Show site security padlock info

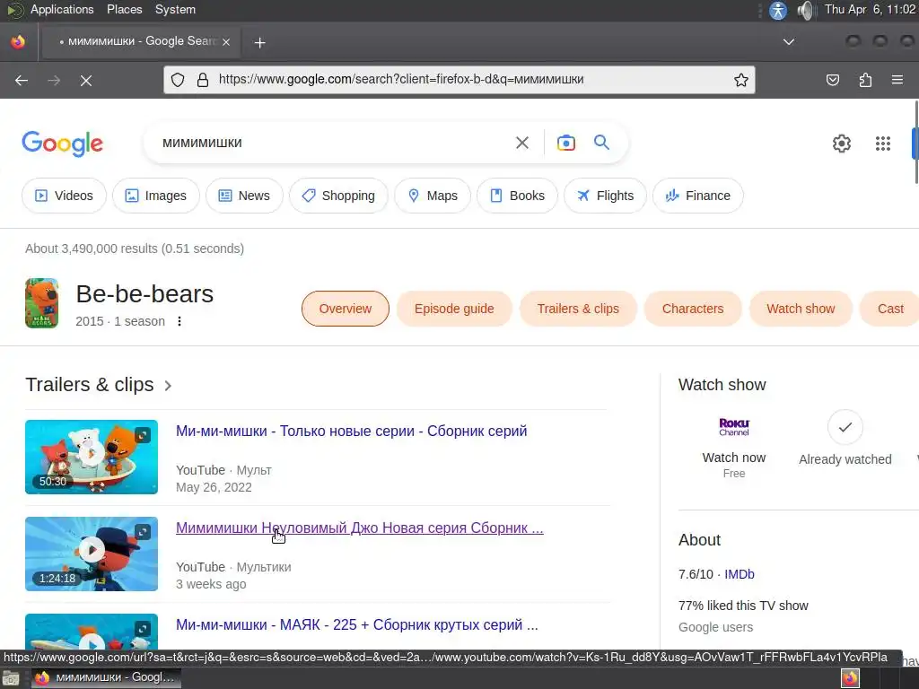click(x=203, y=80)
